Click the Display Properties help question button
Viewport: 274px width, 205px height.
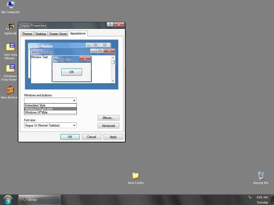(x=110, y=24)
